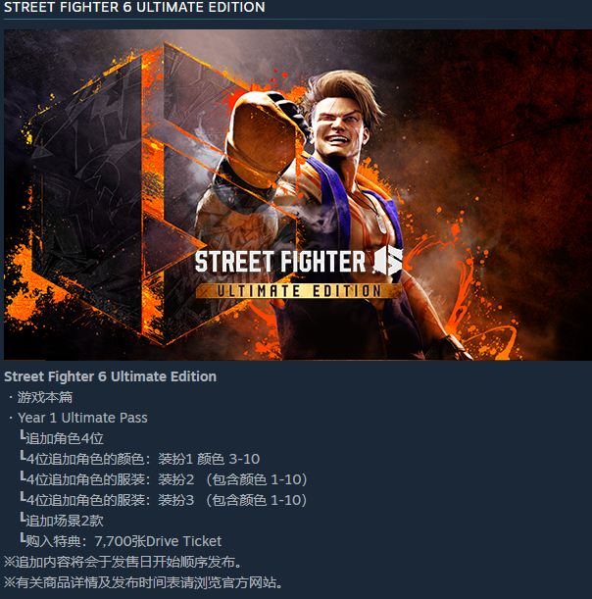Image resolution: width=592 pixels, height=599 pixels.
Task: Click the 装扮2 costume line
Action: pyautogui.click(x=164, y=479)
